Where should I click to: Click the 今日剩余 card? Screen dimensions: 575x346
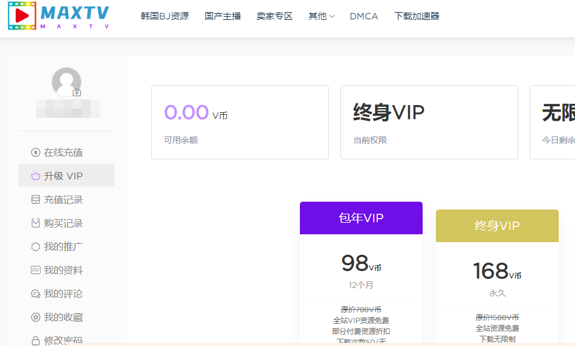pos(552,123)
